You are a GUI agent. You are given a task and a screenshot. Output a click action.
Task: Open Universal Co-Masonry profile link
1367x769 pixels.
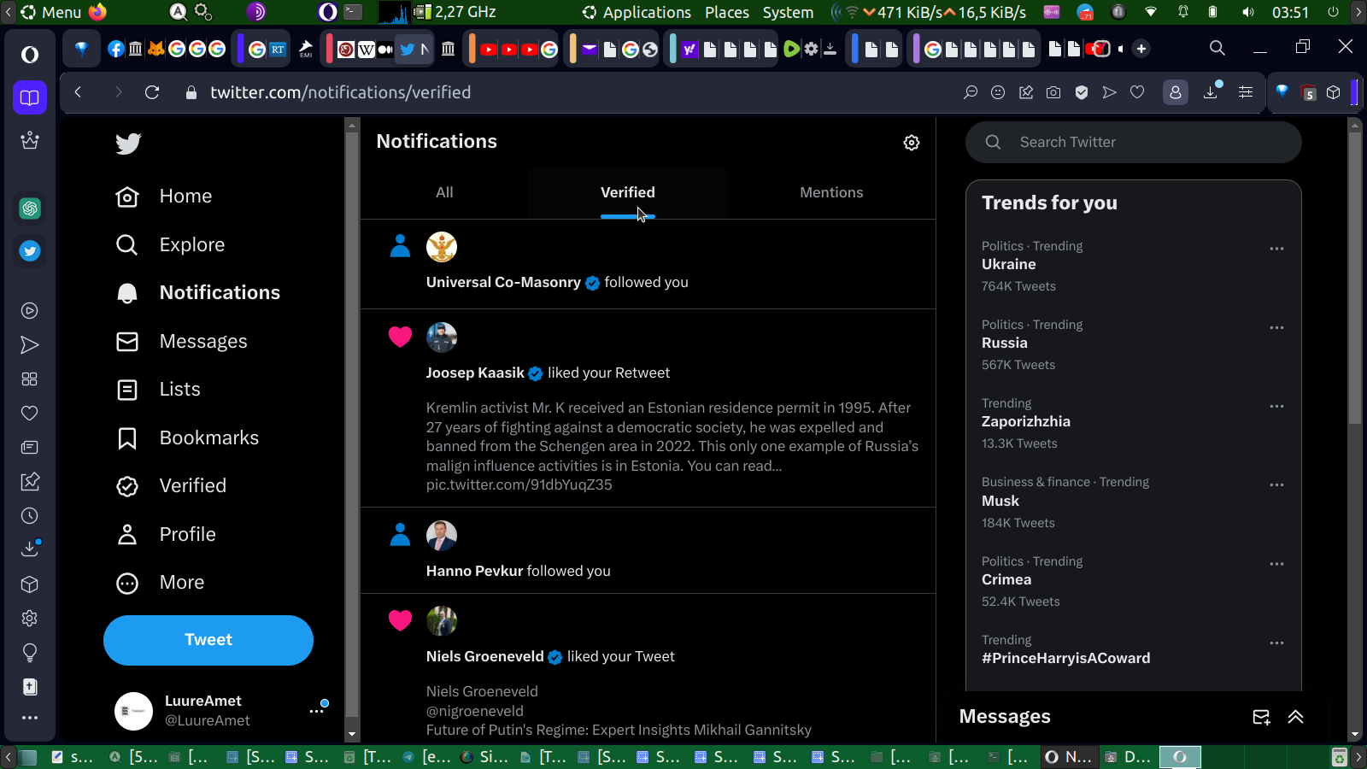pos(503,283)
